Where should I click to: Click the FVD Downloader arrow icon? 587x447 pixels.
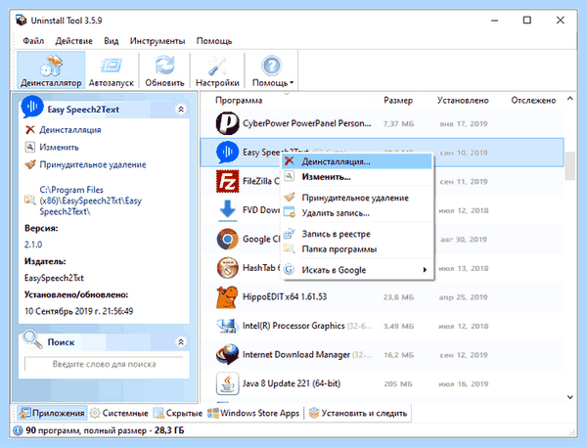pyautogui.click(x=227, y=210)
